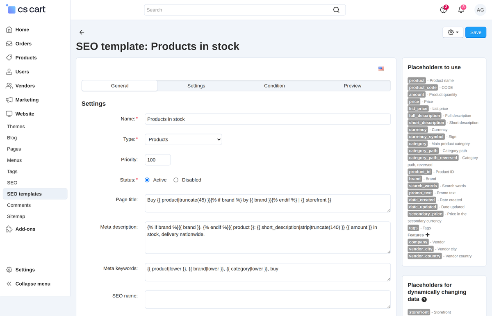Click the top Search field
This screenshot has width=492, height=316.
click(x=245, y=10)
